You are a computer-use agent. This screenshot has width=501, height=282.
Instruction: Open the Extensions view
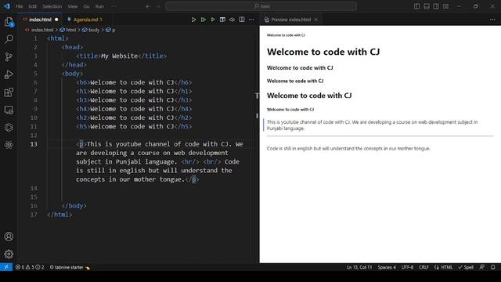tap(9, 92)
